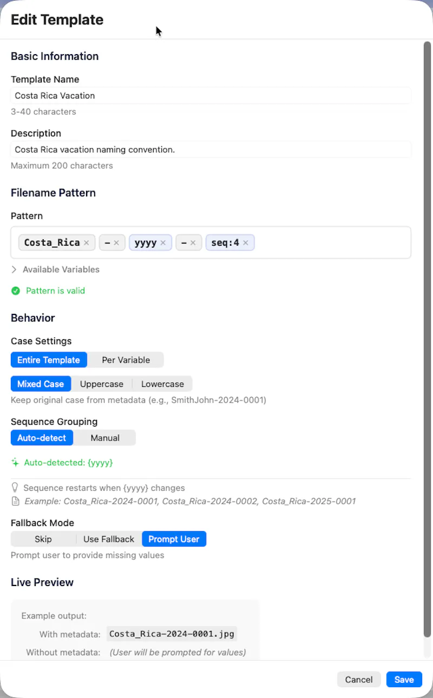Remove the yyyy token via its x
The width and height of the screenshot is (433, 698).
pyautogui.click(x=163, y=243)
